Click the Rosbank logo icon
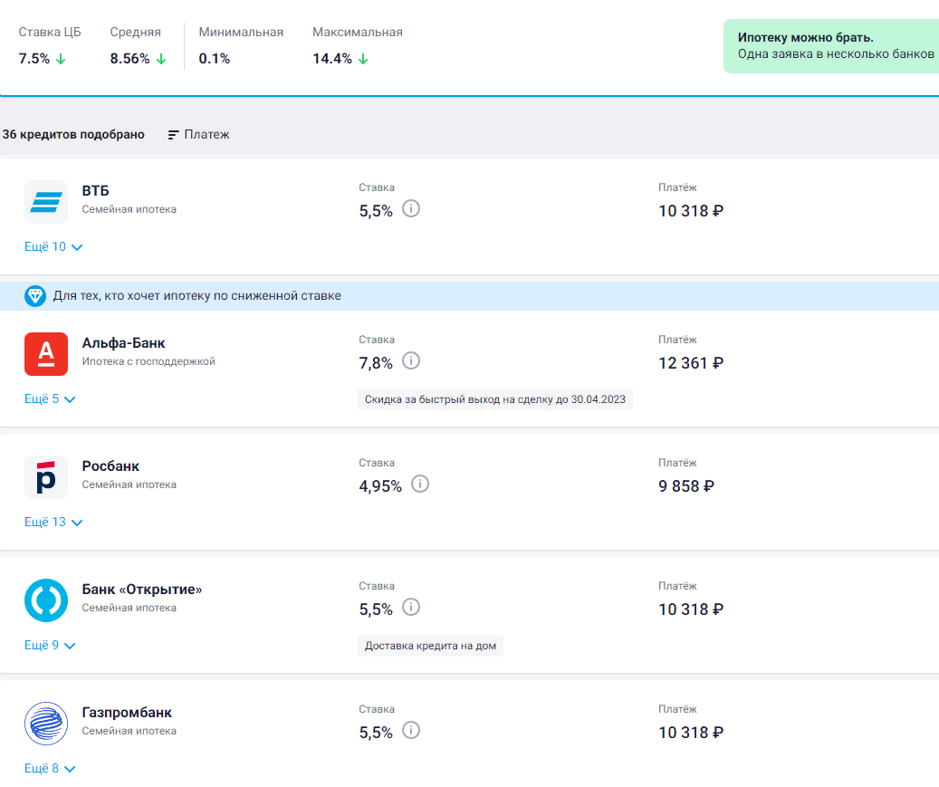Image resolution: width=939 pixels, height=787 pixels. [x=46, y=477]
